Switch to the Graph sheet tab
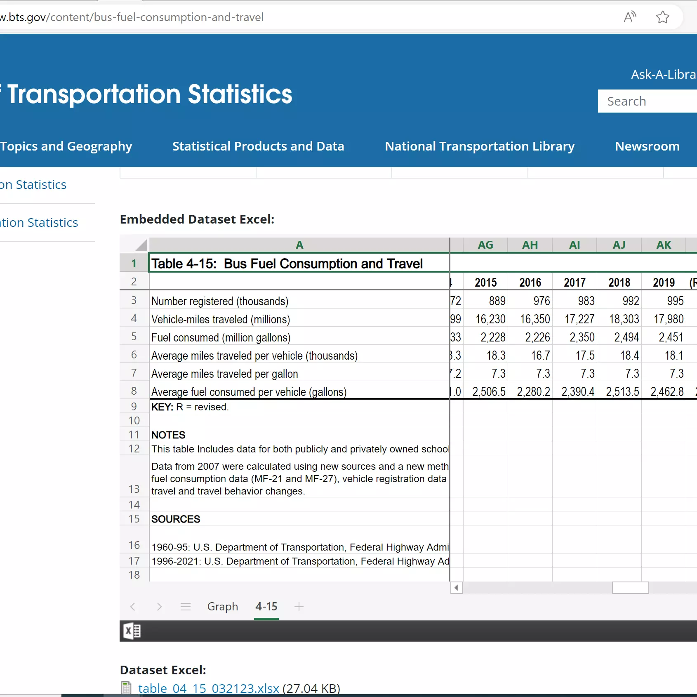The width and height of the screenshot is (697, 697). (223, 607)
